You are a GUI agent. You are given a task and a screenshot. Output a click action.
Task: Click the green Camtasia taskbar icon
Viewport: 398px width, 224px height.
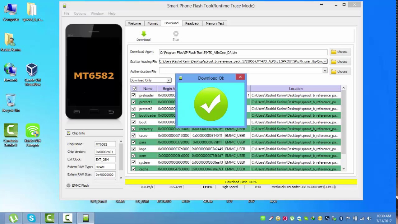[49, 218]
